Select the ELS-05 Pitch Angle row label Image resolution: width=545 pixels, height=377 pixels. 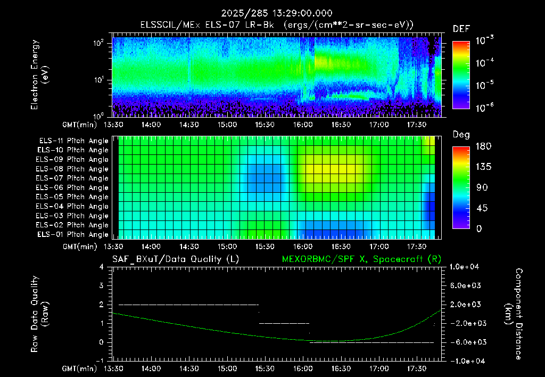coord(72,197)
